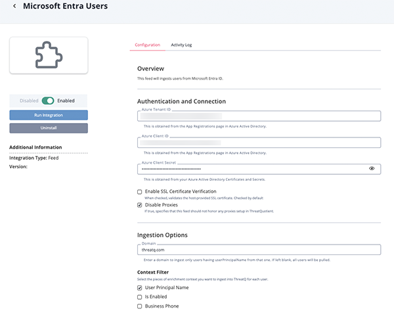Check Enable SSL Certificate Verification box

click(x=139, y=191)
